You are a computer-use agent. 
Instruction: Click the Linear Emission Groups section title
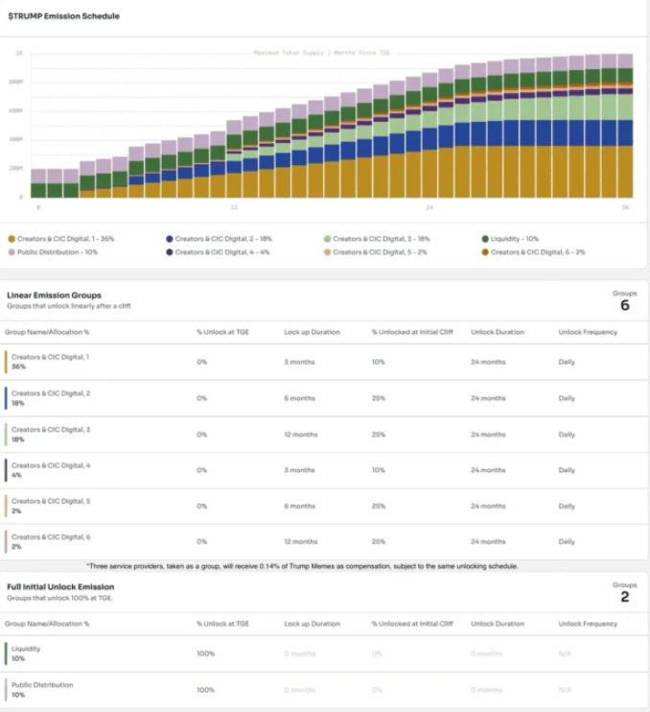(54, 295)
